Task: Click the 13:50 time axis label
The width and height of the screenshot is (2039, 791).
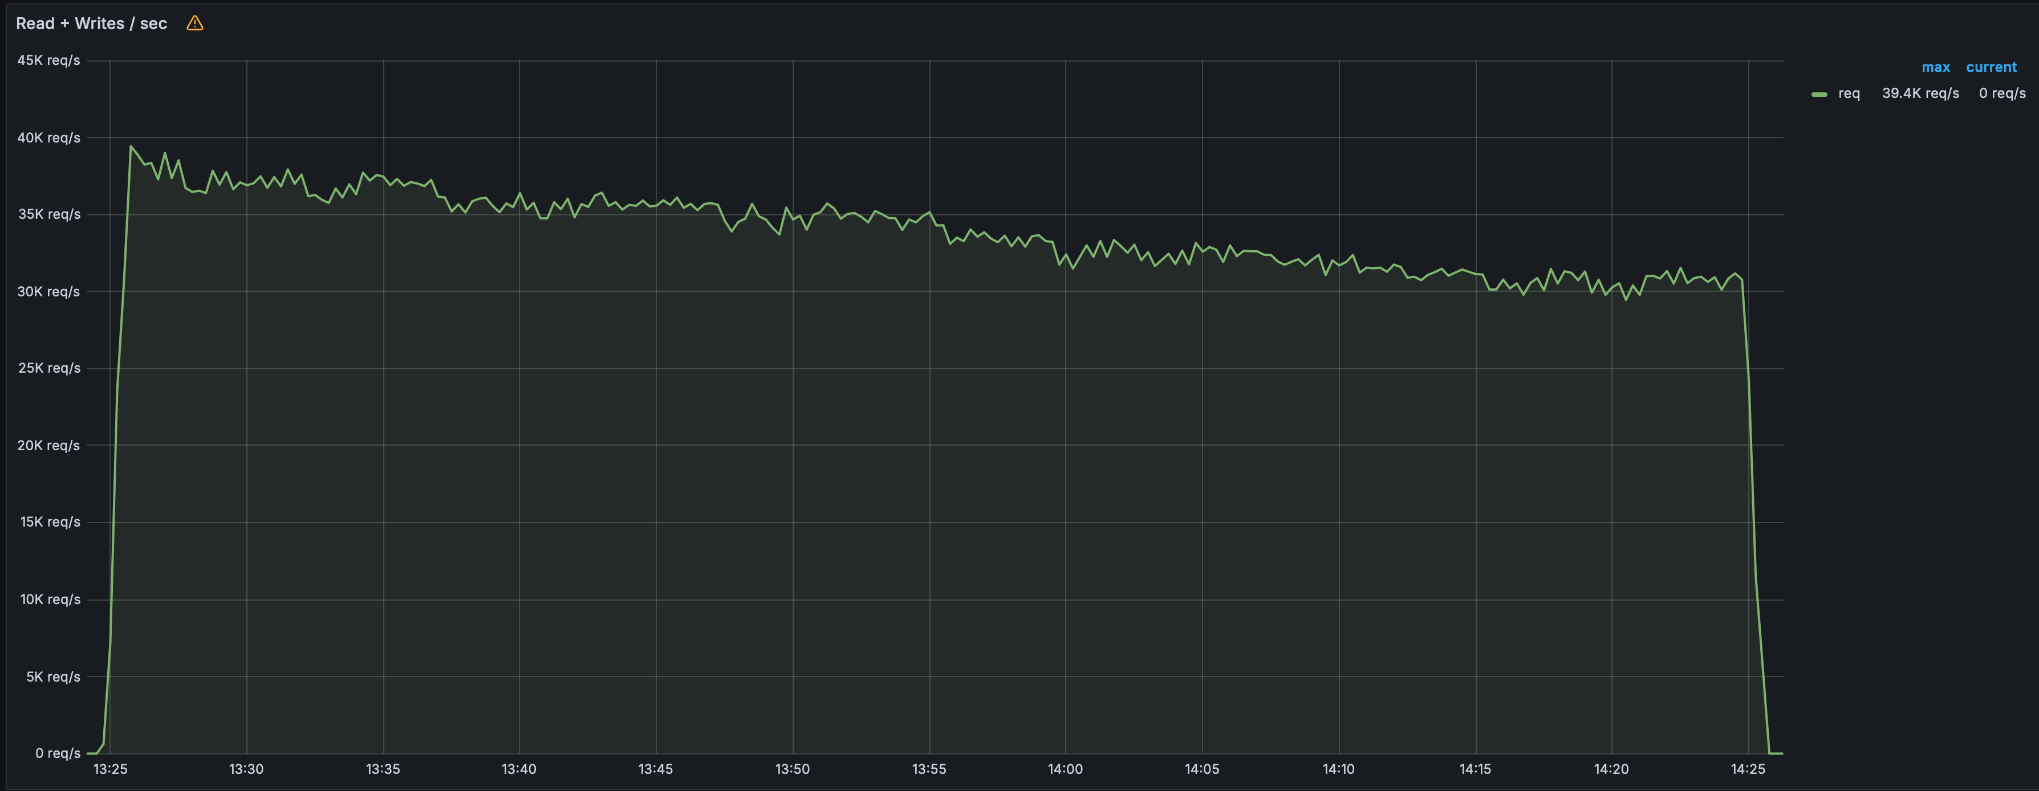Action: (x=793, y=769)
